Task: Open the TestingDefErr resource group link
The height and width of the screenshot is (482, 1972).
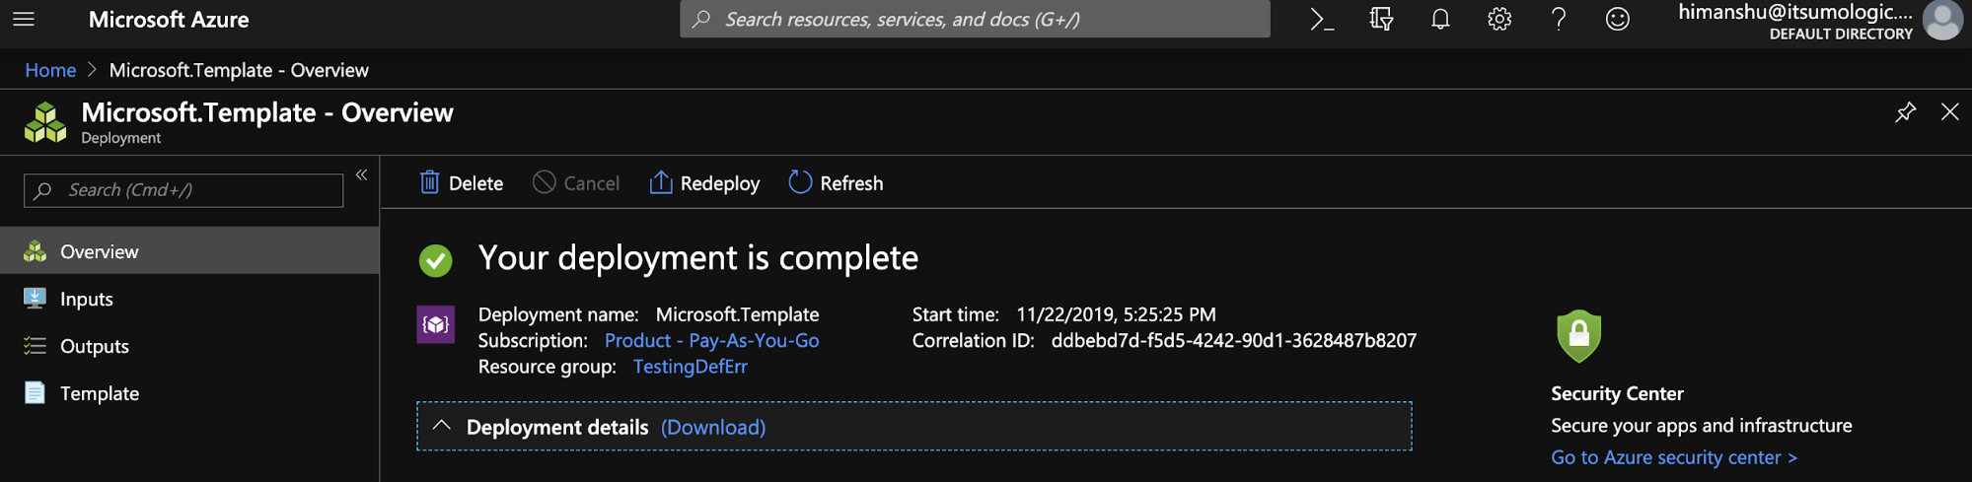Action: point(690,367)
